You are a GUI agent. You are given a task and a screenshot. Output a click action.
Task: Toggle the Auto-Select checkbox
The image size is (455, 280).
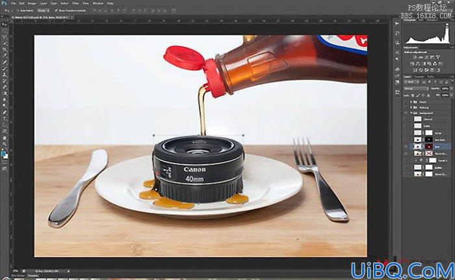pos(18,11)
